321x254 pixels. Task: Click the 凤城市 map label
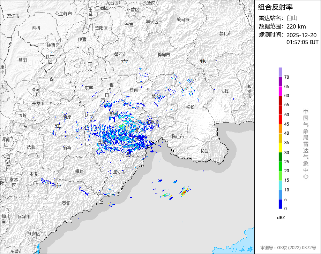pos(24,216)
